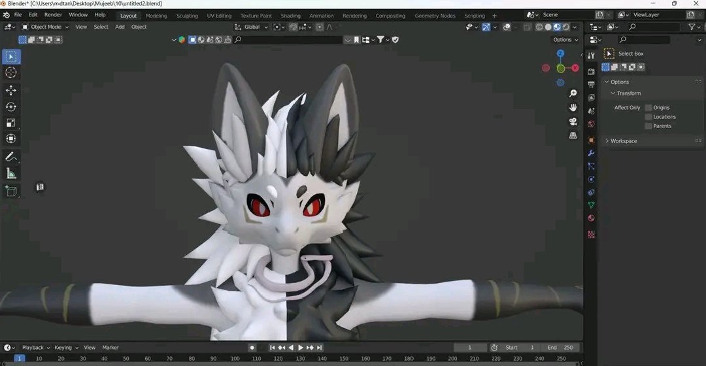
Task: Open the Edit menu
Action: pyautogui.click(x=33, y=15)
